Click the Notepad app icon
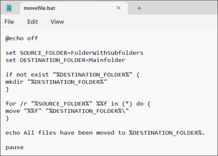 click(9, 8)
